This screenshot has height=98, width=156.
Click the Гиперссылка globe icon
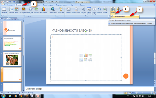pyautogui.click(x=53, y=9)
